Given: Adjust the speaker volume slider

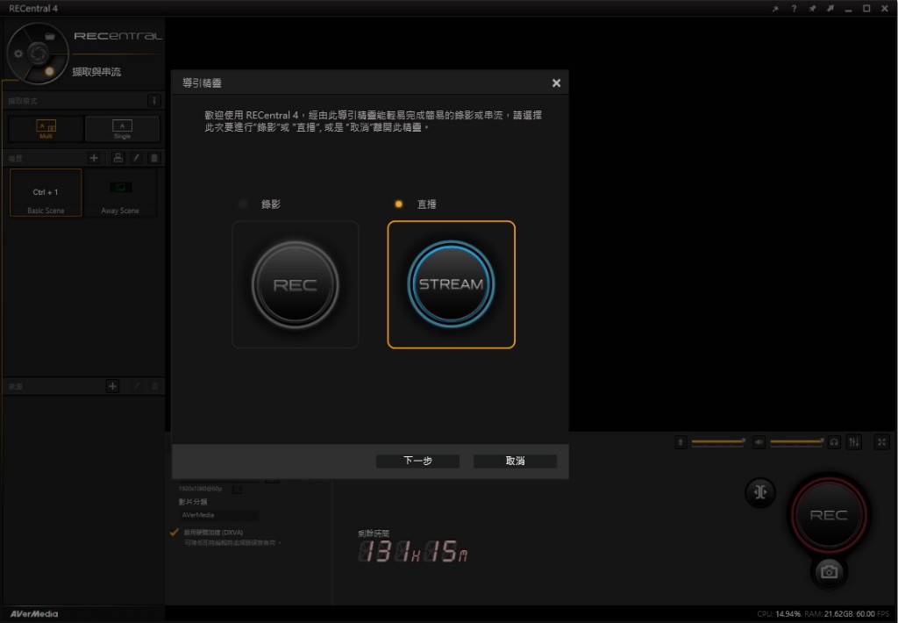Looking at the screenshot, I should pos(796,442).
